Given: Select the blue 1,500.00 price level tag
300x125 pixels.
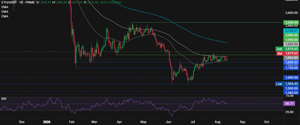Looking at the screenshot, I should click(x=291, y=88).
